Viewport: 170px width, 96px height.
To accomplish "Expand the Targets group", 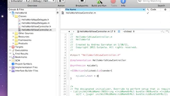I will pos(10,47).
